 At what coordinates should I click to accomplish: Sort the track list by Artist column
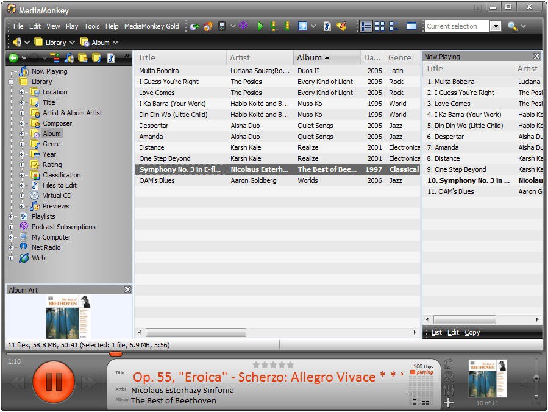point(260,58)
